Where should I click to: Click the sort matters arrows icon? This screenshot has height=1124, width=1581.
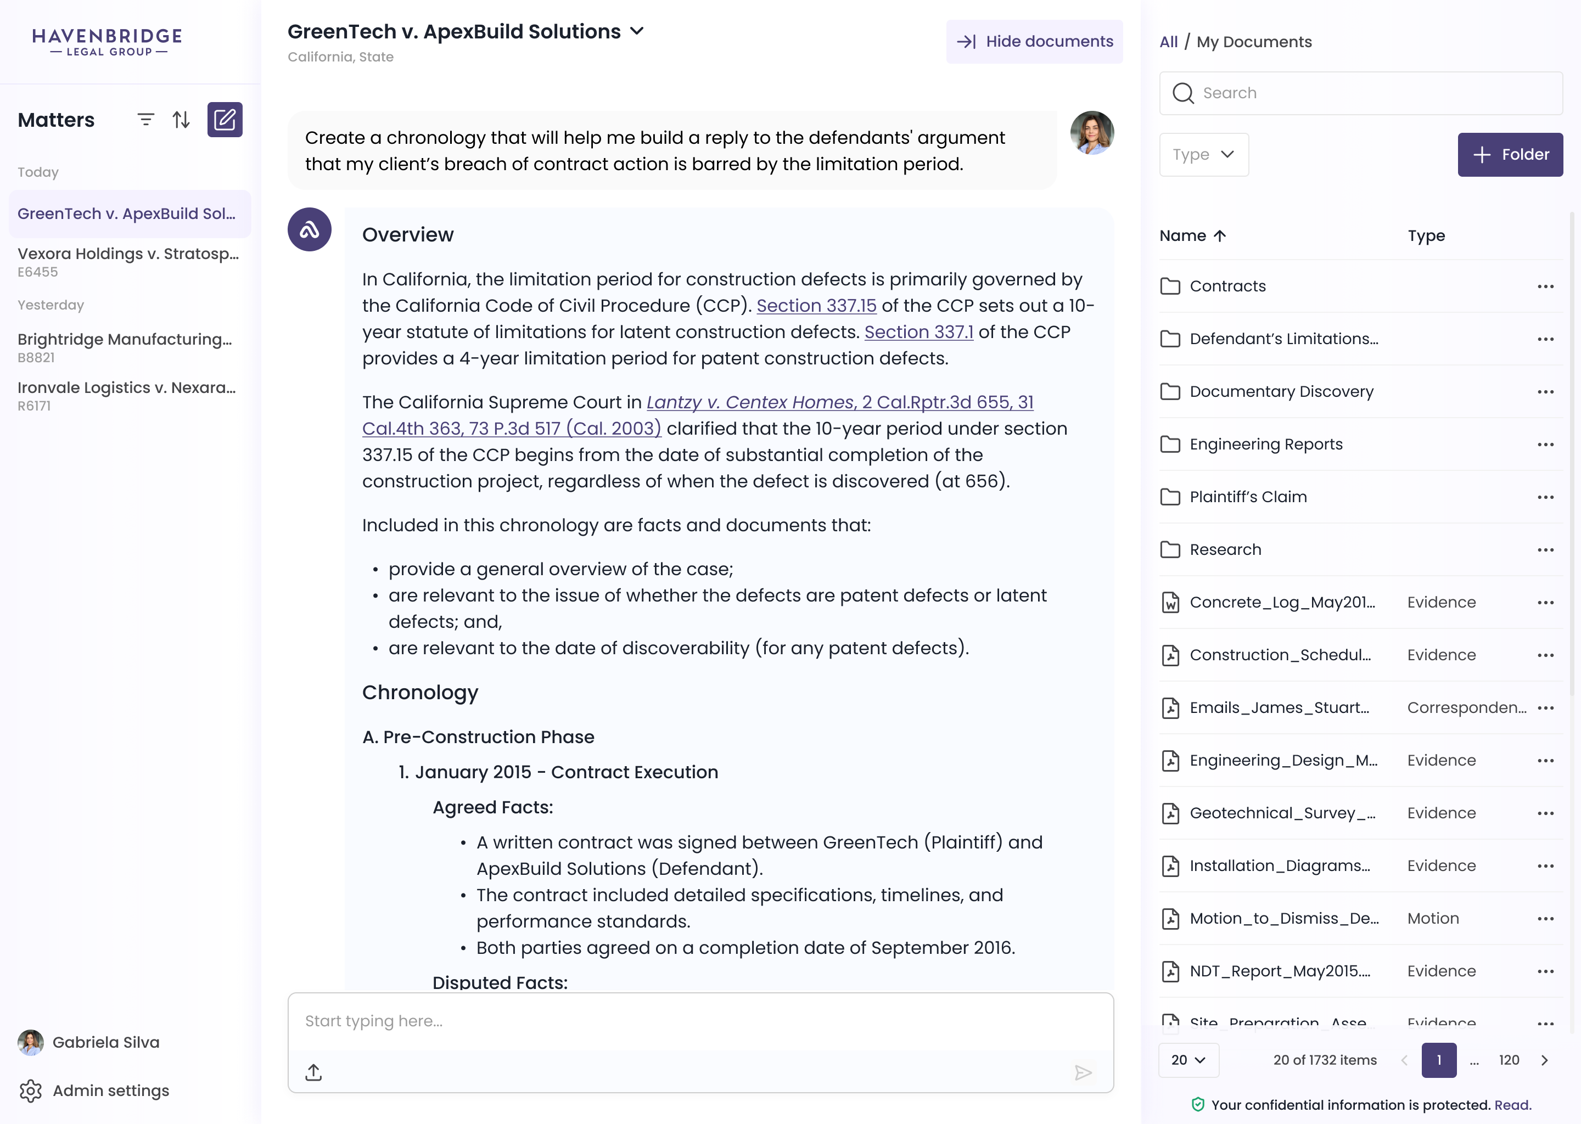(x=181, y=120)
